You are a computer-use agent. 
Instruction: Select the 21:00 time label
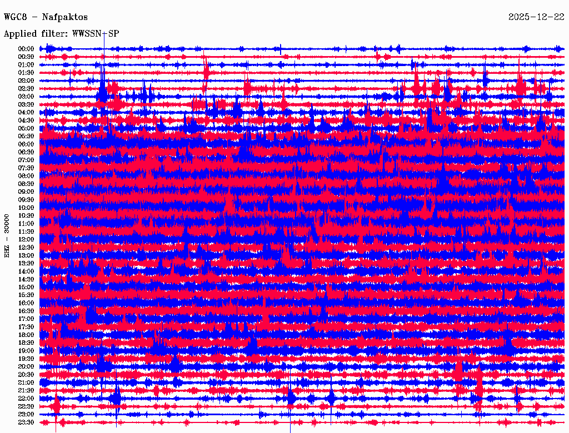26,382
